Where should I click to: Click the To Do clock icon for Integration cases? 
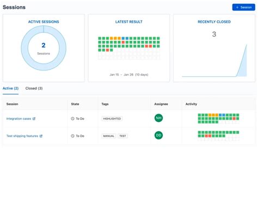click(72, 119)
